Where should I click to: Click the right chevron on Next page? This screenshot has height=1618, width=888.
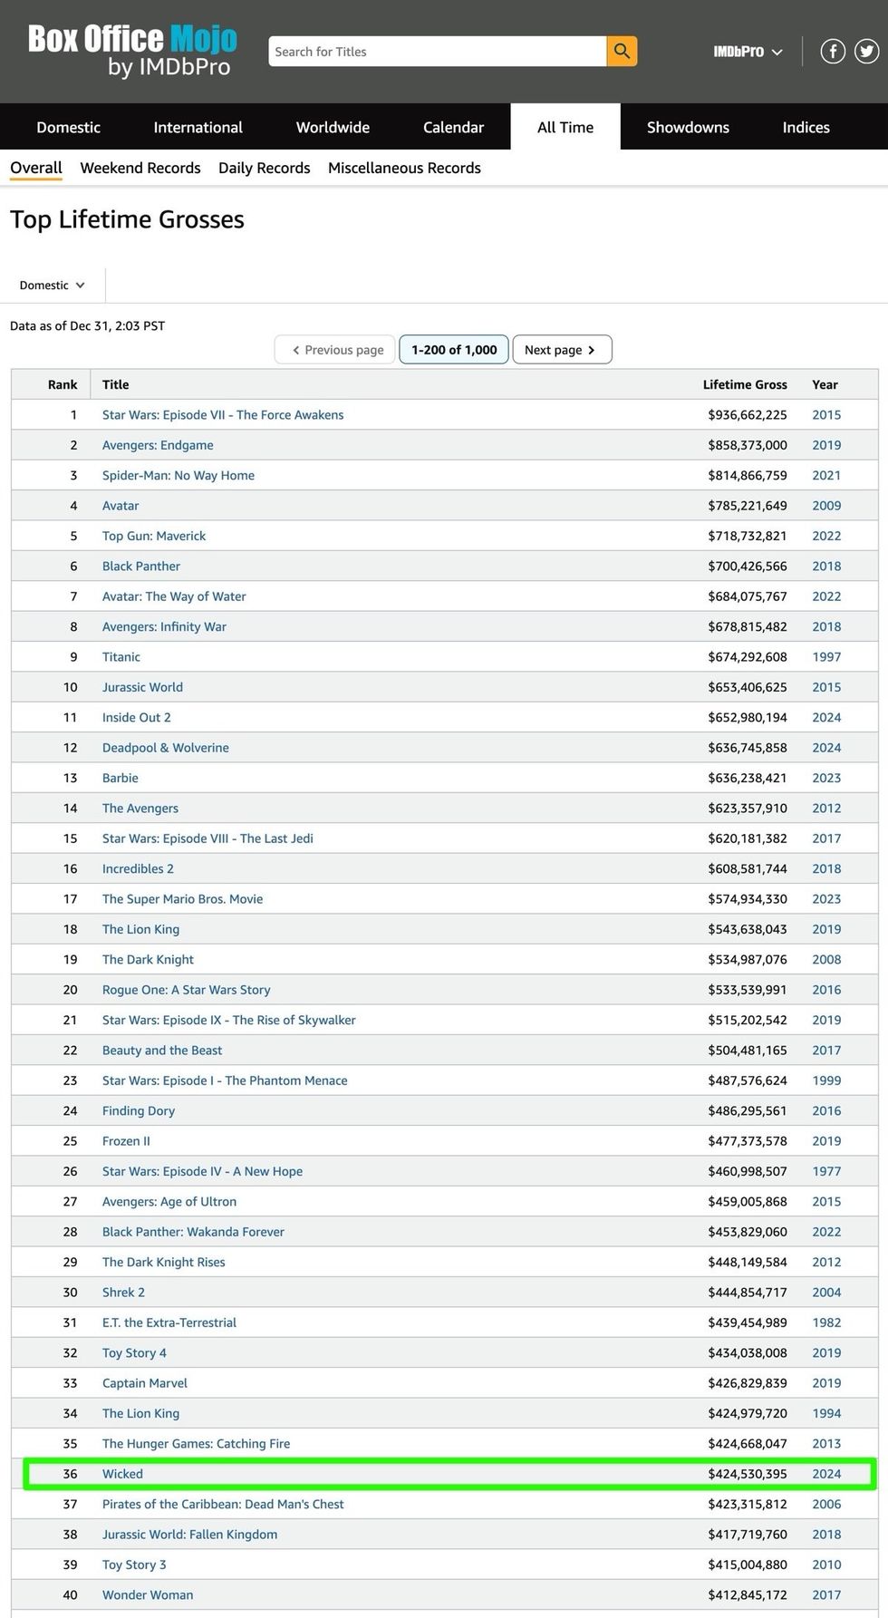pos(594,349)
